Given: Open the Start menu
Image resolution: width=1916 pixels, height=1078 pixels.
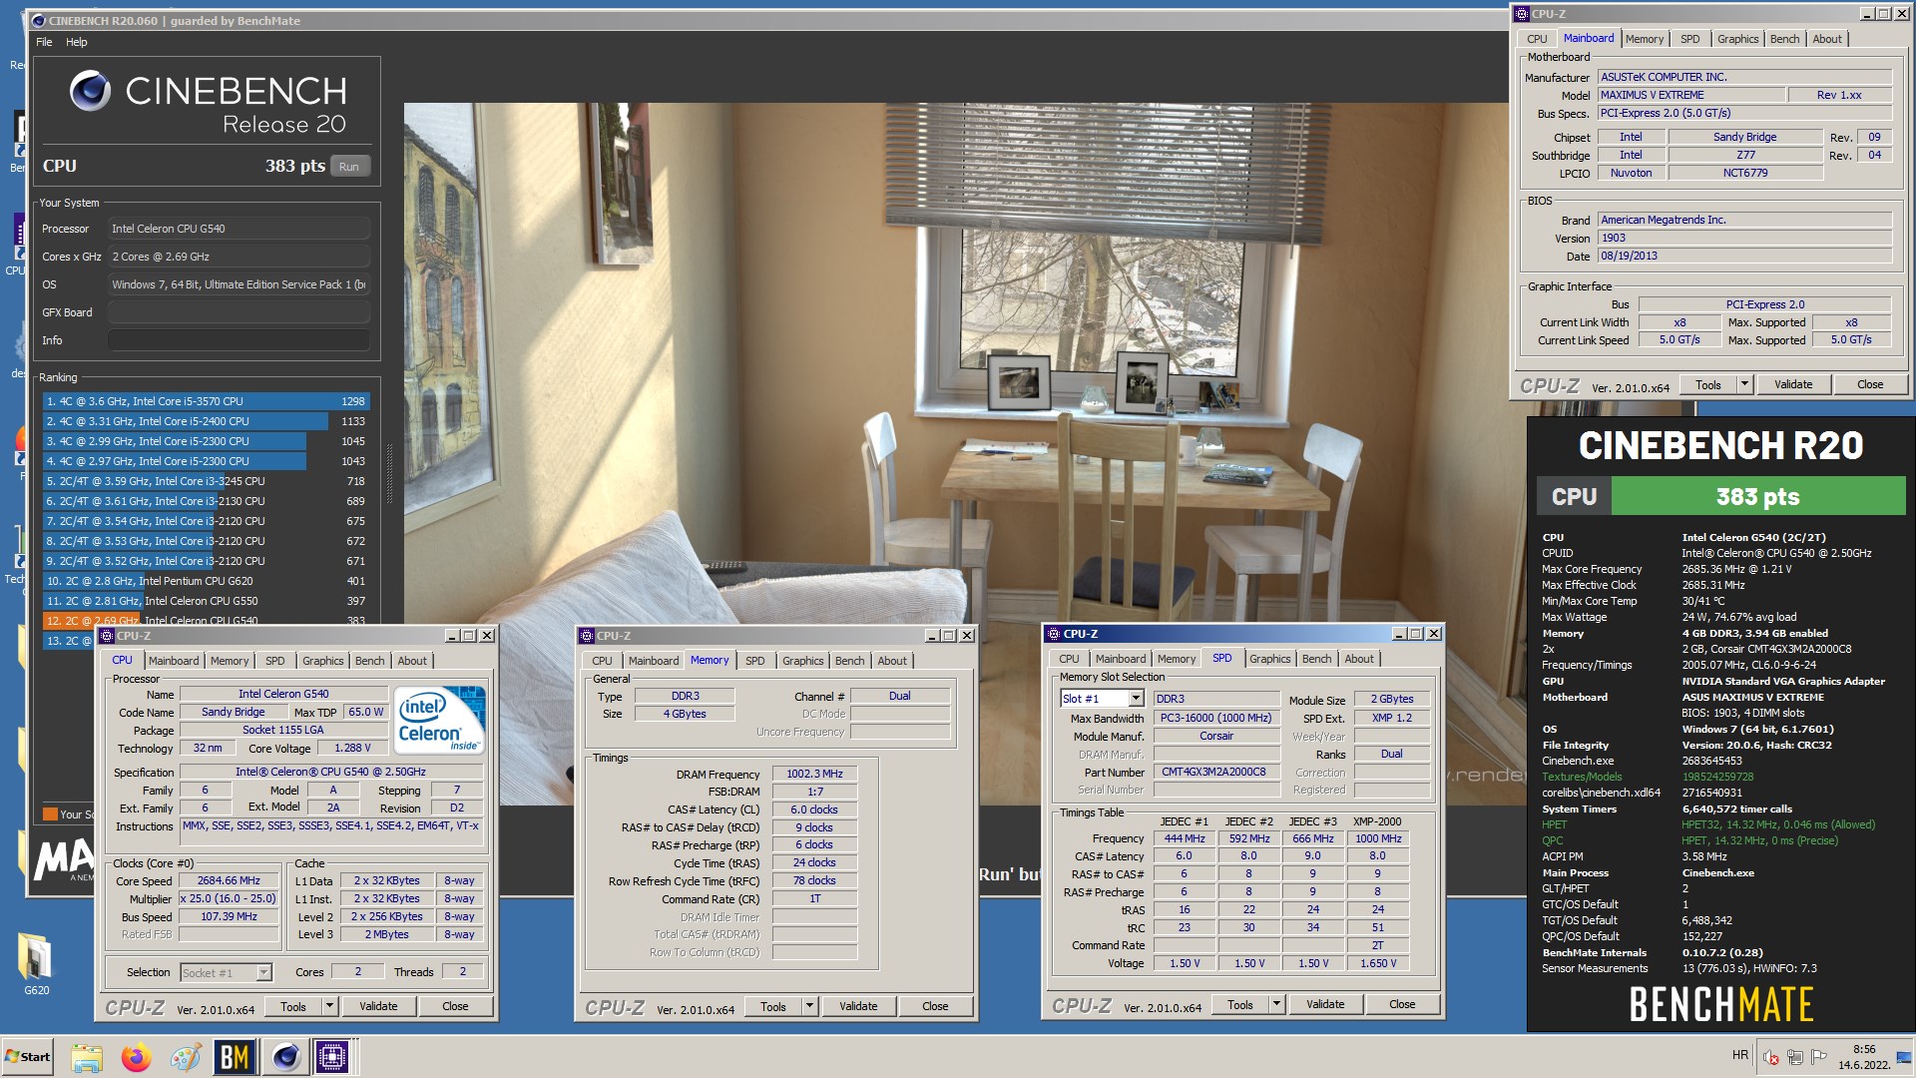Looking at the screenshot, I should [x=28, y=1057].
